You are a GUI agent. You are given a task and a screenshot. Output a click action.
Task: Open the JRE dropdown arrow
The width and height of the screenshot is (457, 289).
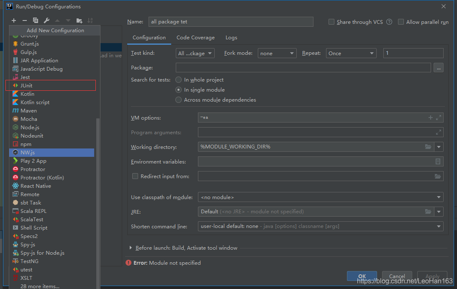pos(439,212)
